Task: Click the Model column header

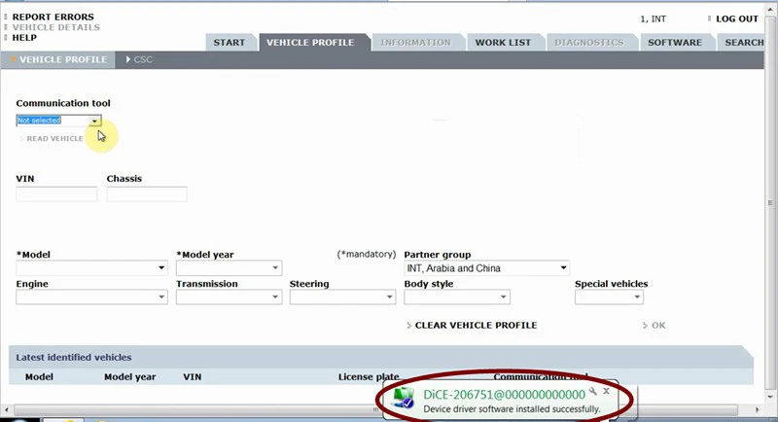Action: (x=39, y=377)
